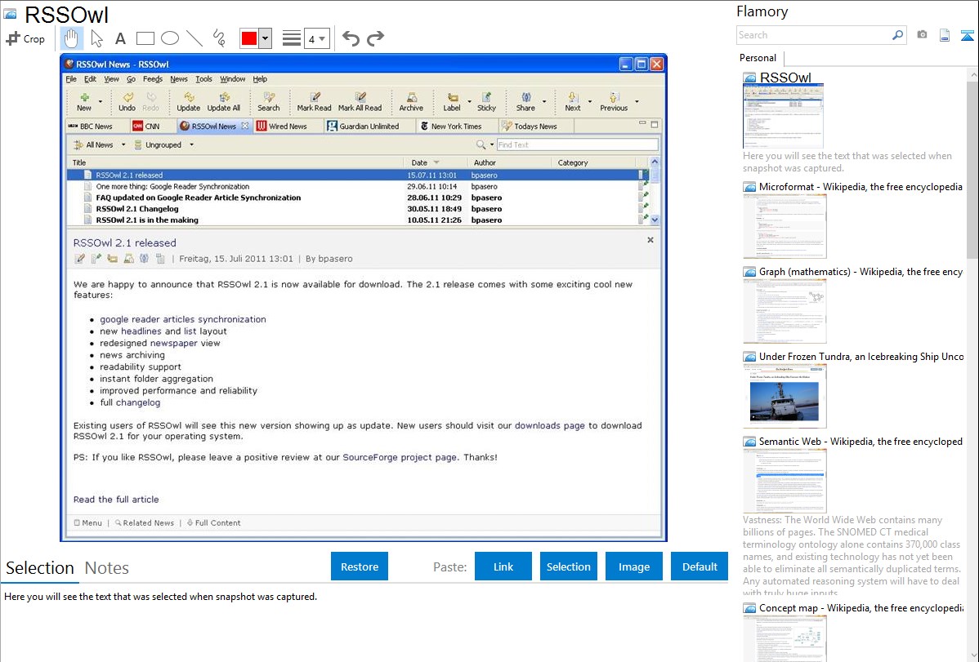Click the camera snapshot icon
Viewport: 979px width, 662px height.
click(x=922, y=35)
